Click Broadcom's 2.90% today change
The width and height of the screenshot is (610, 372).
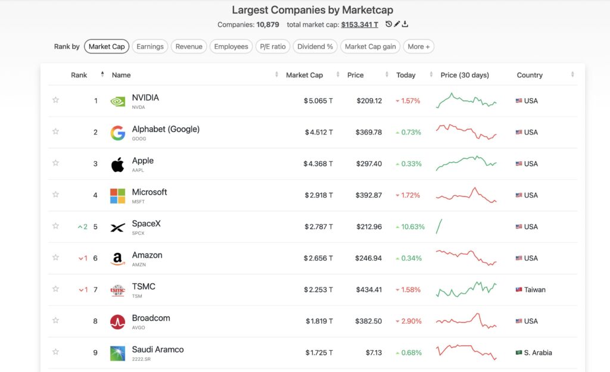tap(409, 321)
